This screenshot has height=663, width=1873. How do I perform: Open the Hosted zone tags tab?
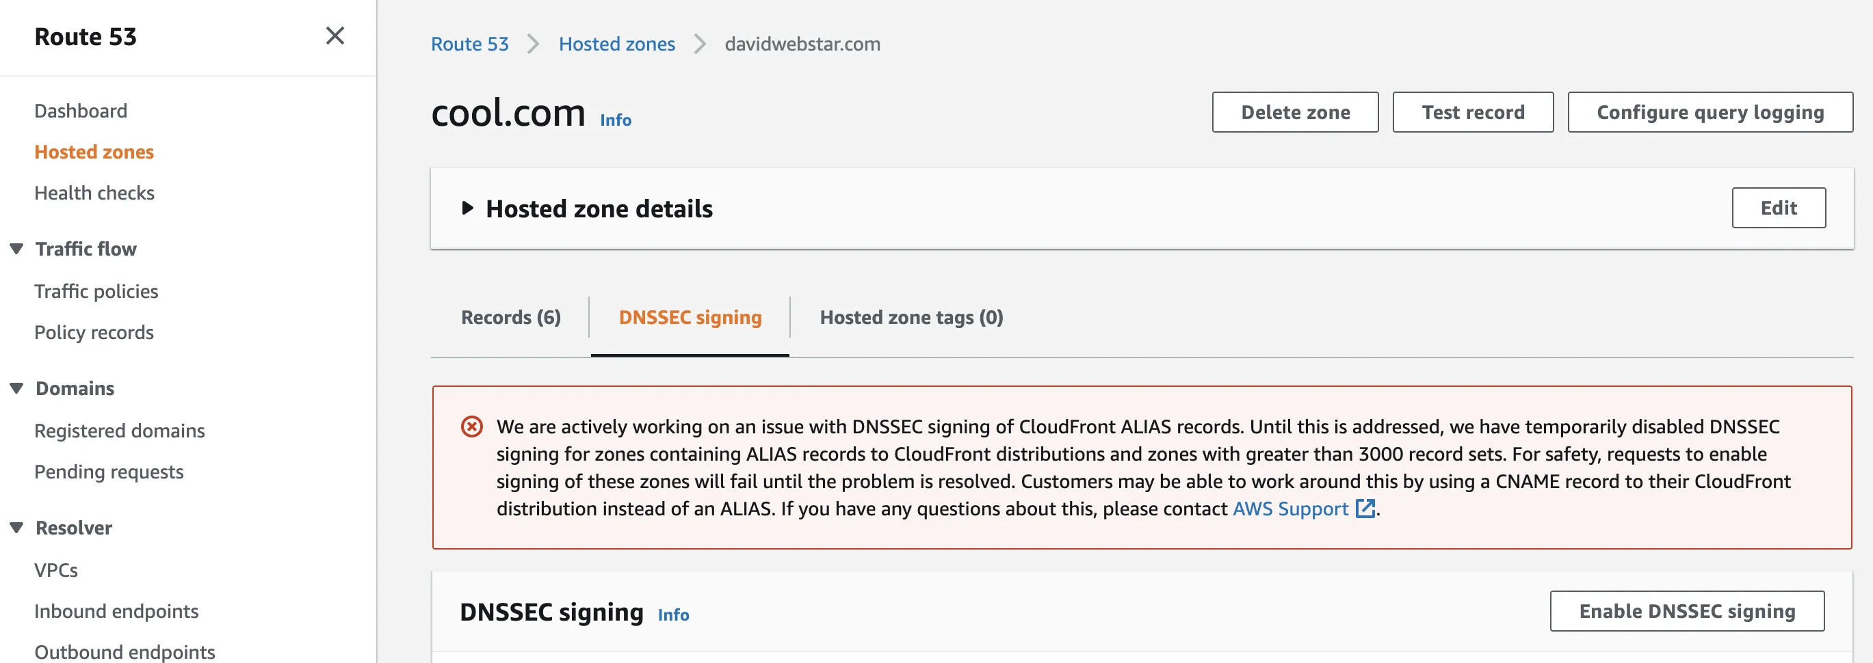[x=911, y=317]
